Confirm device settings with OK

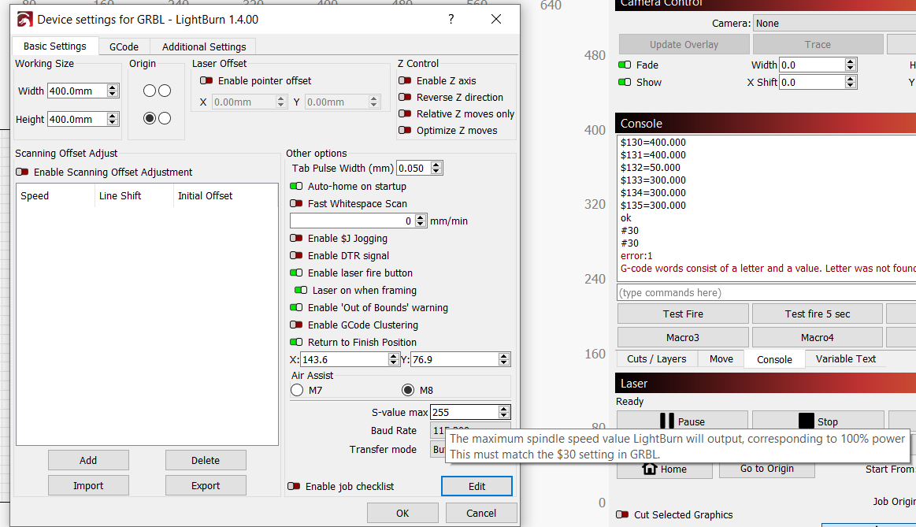point(402,513)
